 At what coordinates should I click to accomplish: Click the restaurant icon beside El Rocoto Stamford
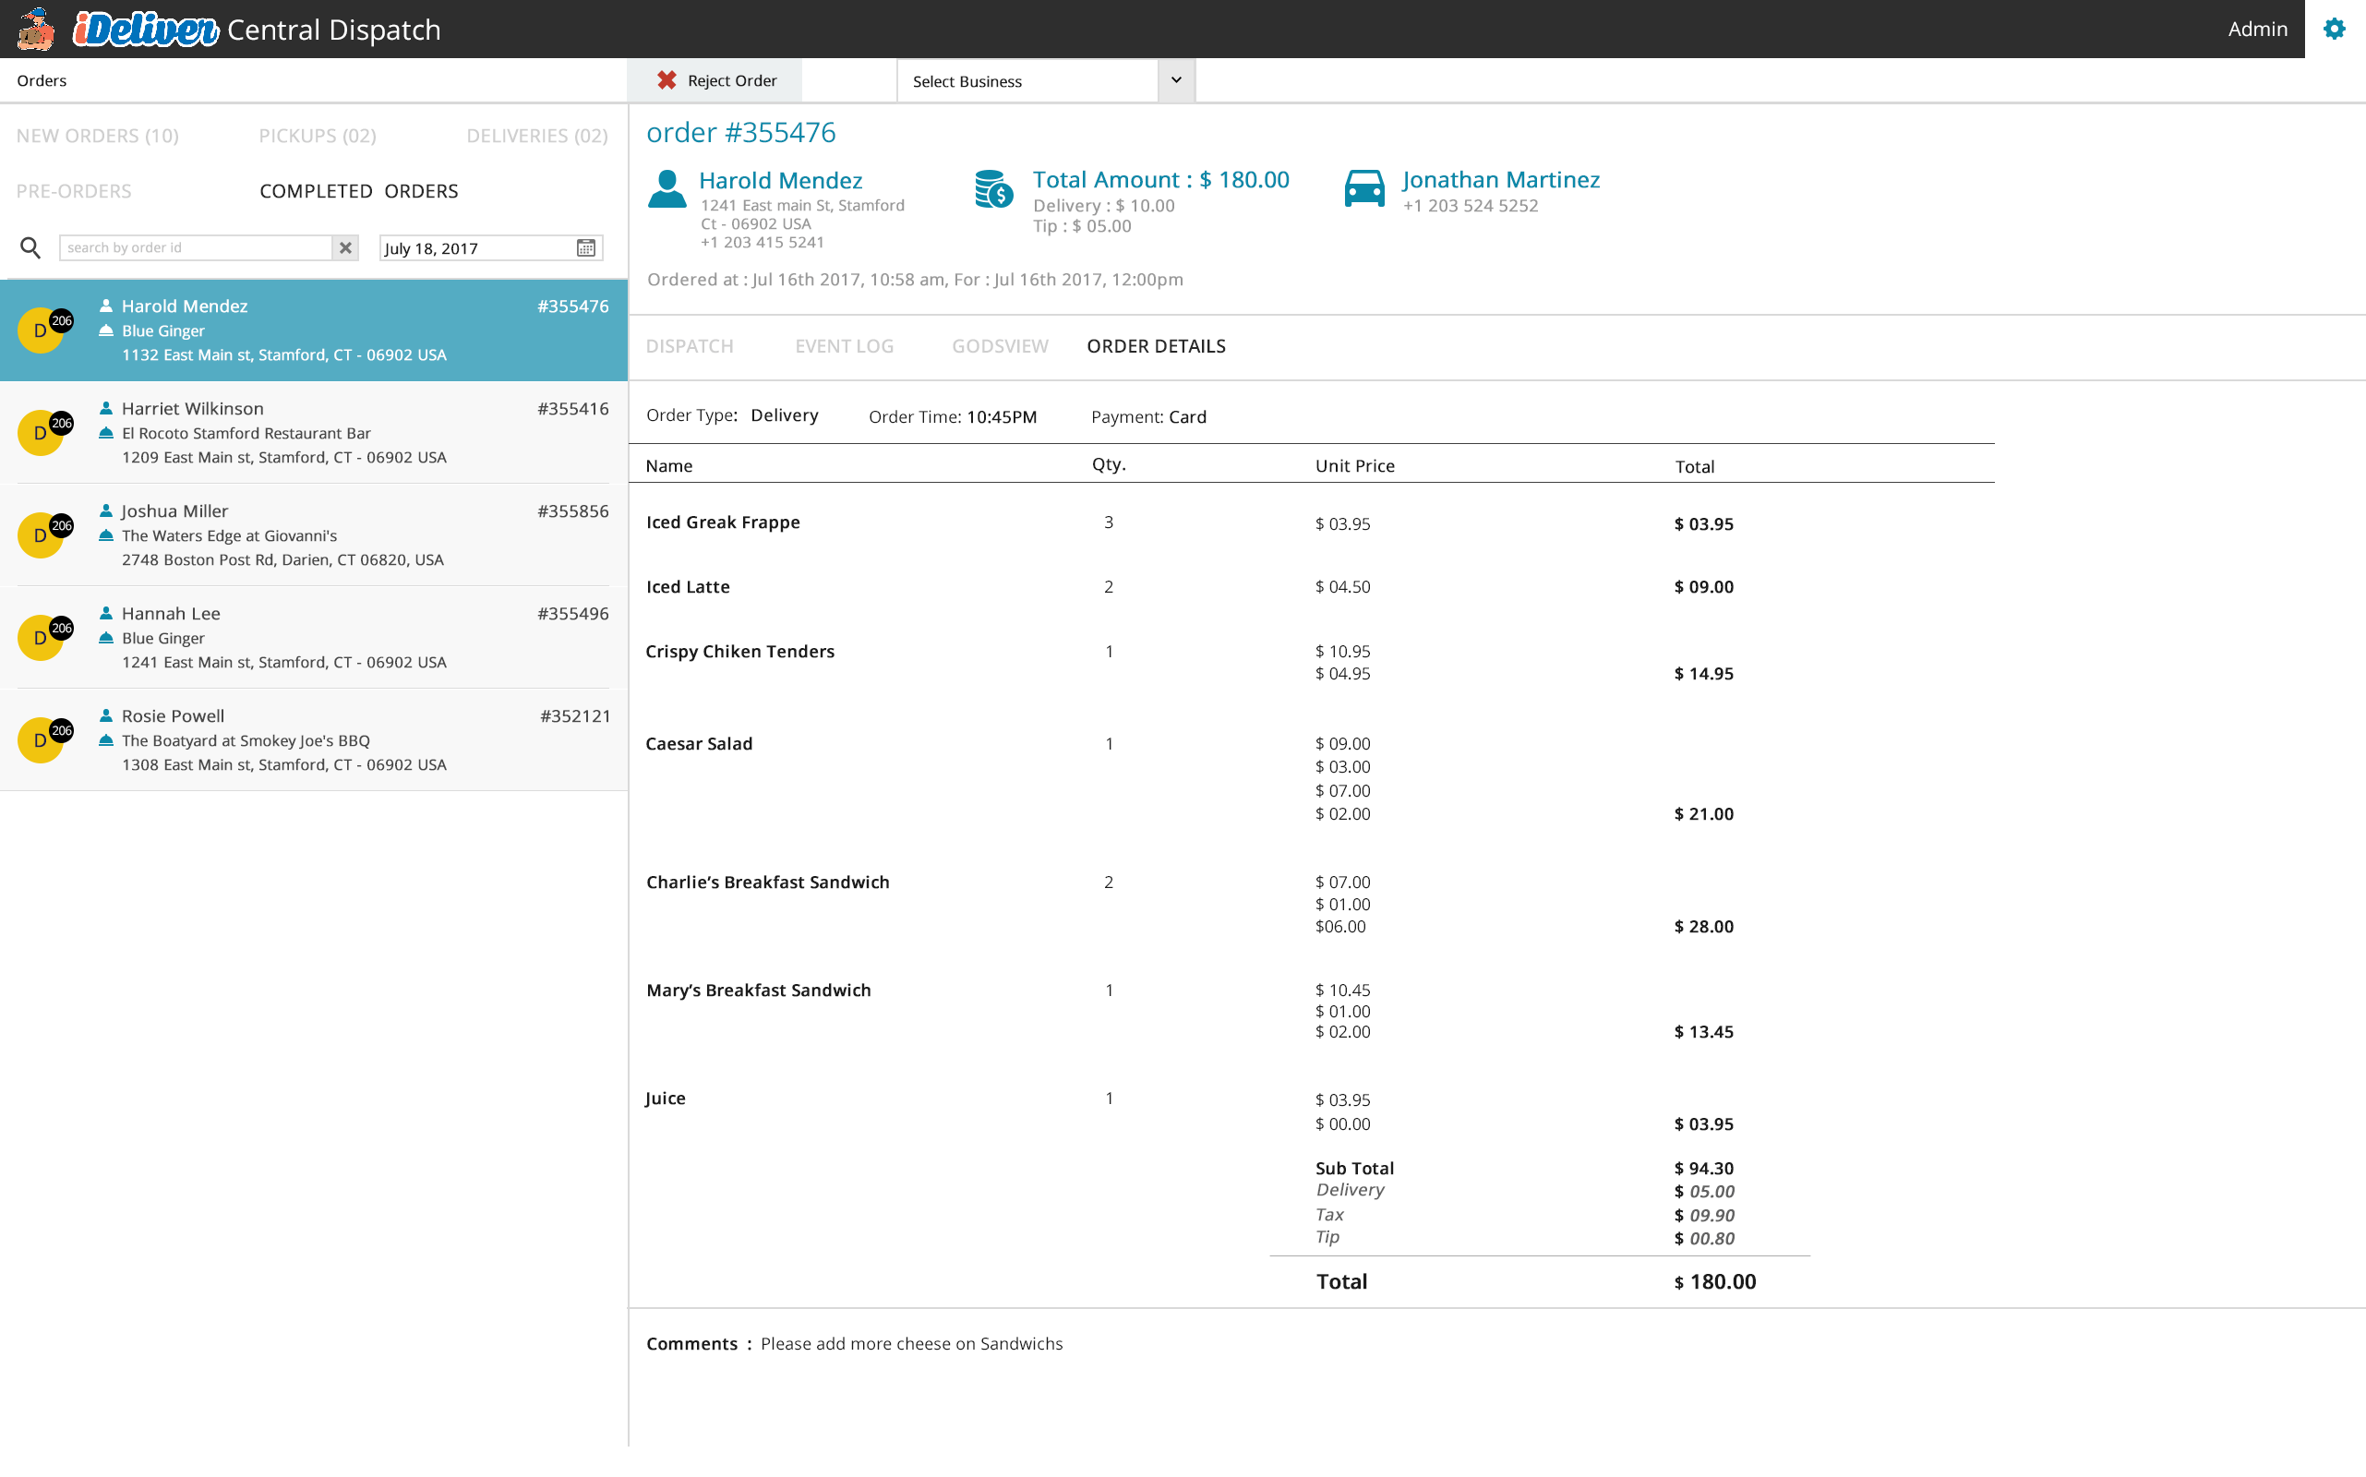[x=106, y=433]
